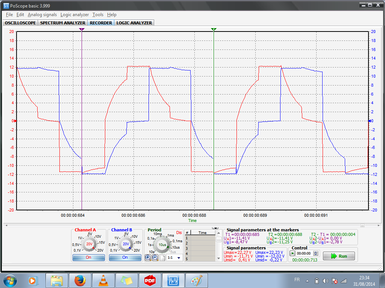Launch Firefox from the taskbar
Image resolution: width=385 pixels, height=288 pixels.
80,280
